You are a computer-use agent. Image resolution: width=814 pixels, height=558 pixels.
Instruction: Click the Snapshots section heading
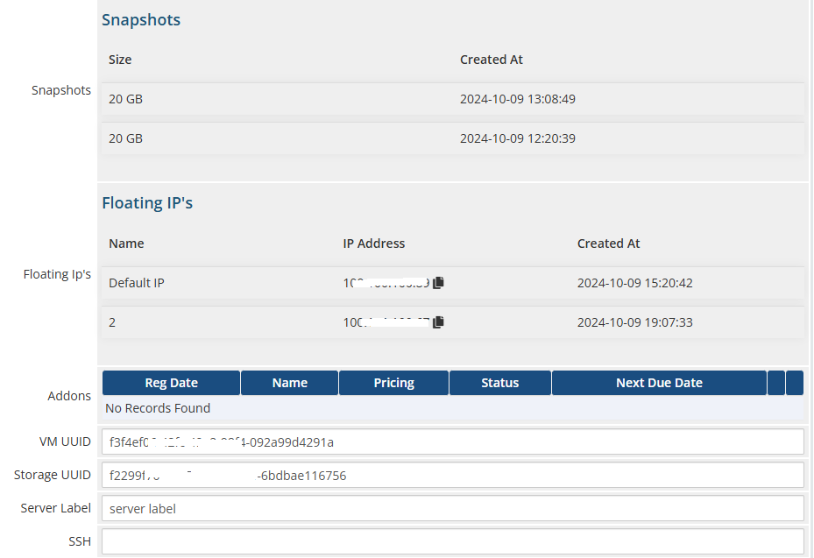tap(141, 20)
